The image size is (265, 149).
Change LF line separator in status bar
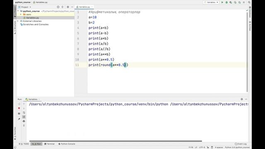tap(196, 147)
